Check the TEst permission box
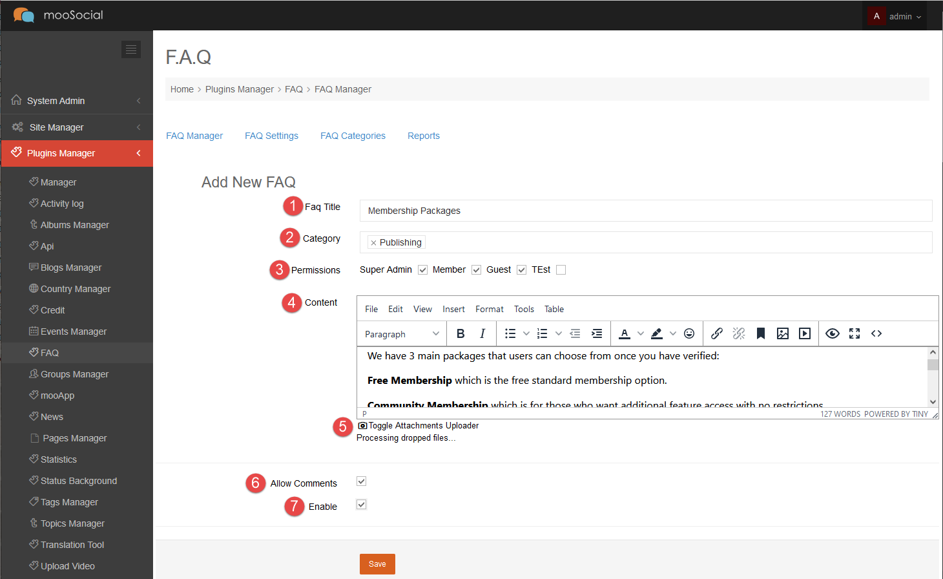The image size is (943, 579). pyautogui.click(x=561, y=270)
